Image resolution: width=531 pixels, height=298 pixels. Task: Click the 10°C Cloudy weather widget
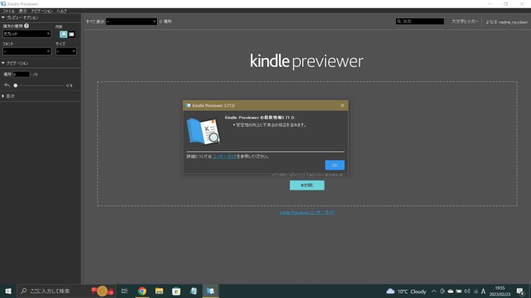(406, 291)
